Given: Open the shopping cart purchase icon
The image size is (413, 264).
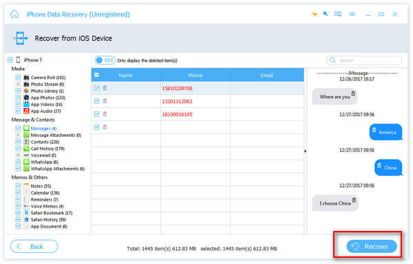Looking at the screenshot, I should point(315,14).
